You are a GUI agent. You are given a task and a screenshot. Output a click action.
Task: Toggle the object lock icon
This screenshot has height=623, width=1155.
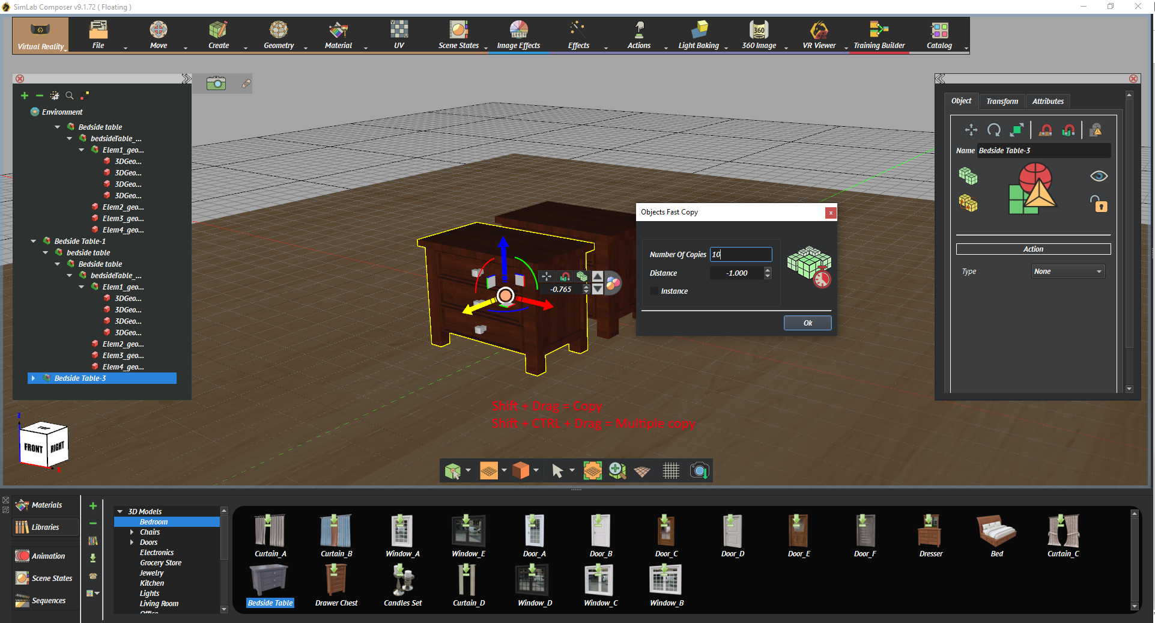[1099, 204]
